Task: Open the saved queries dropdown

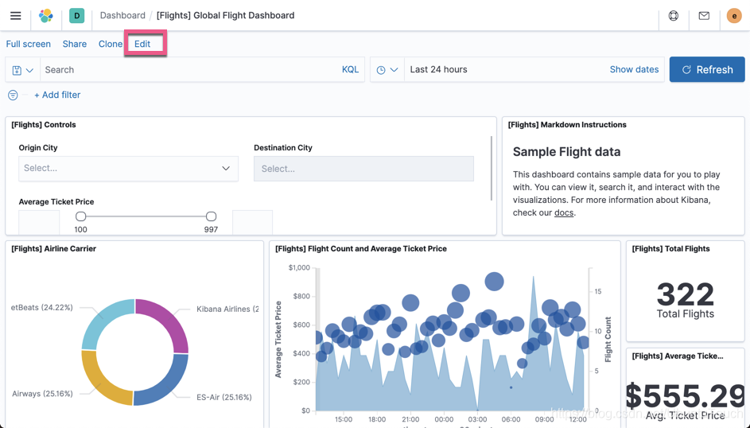Action: point(22,70)
